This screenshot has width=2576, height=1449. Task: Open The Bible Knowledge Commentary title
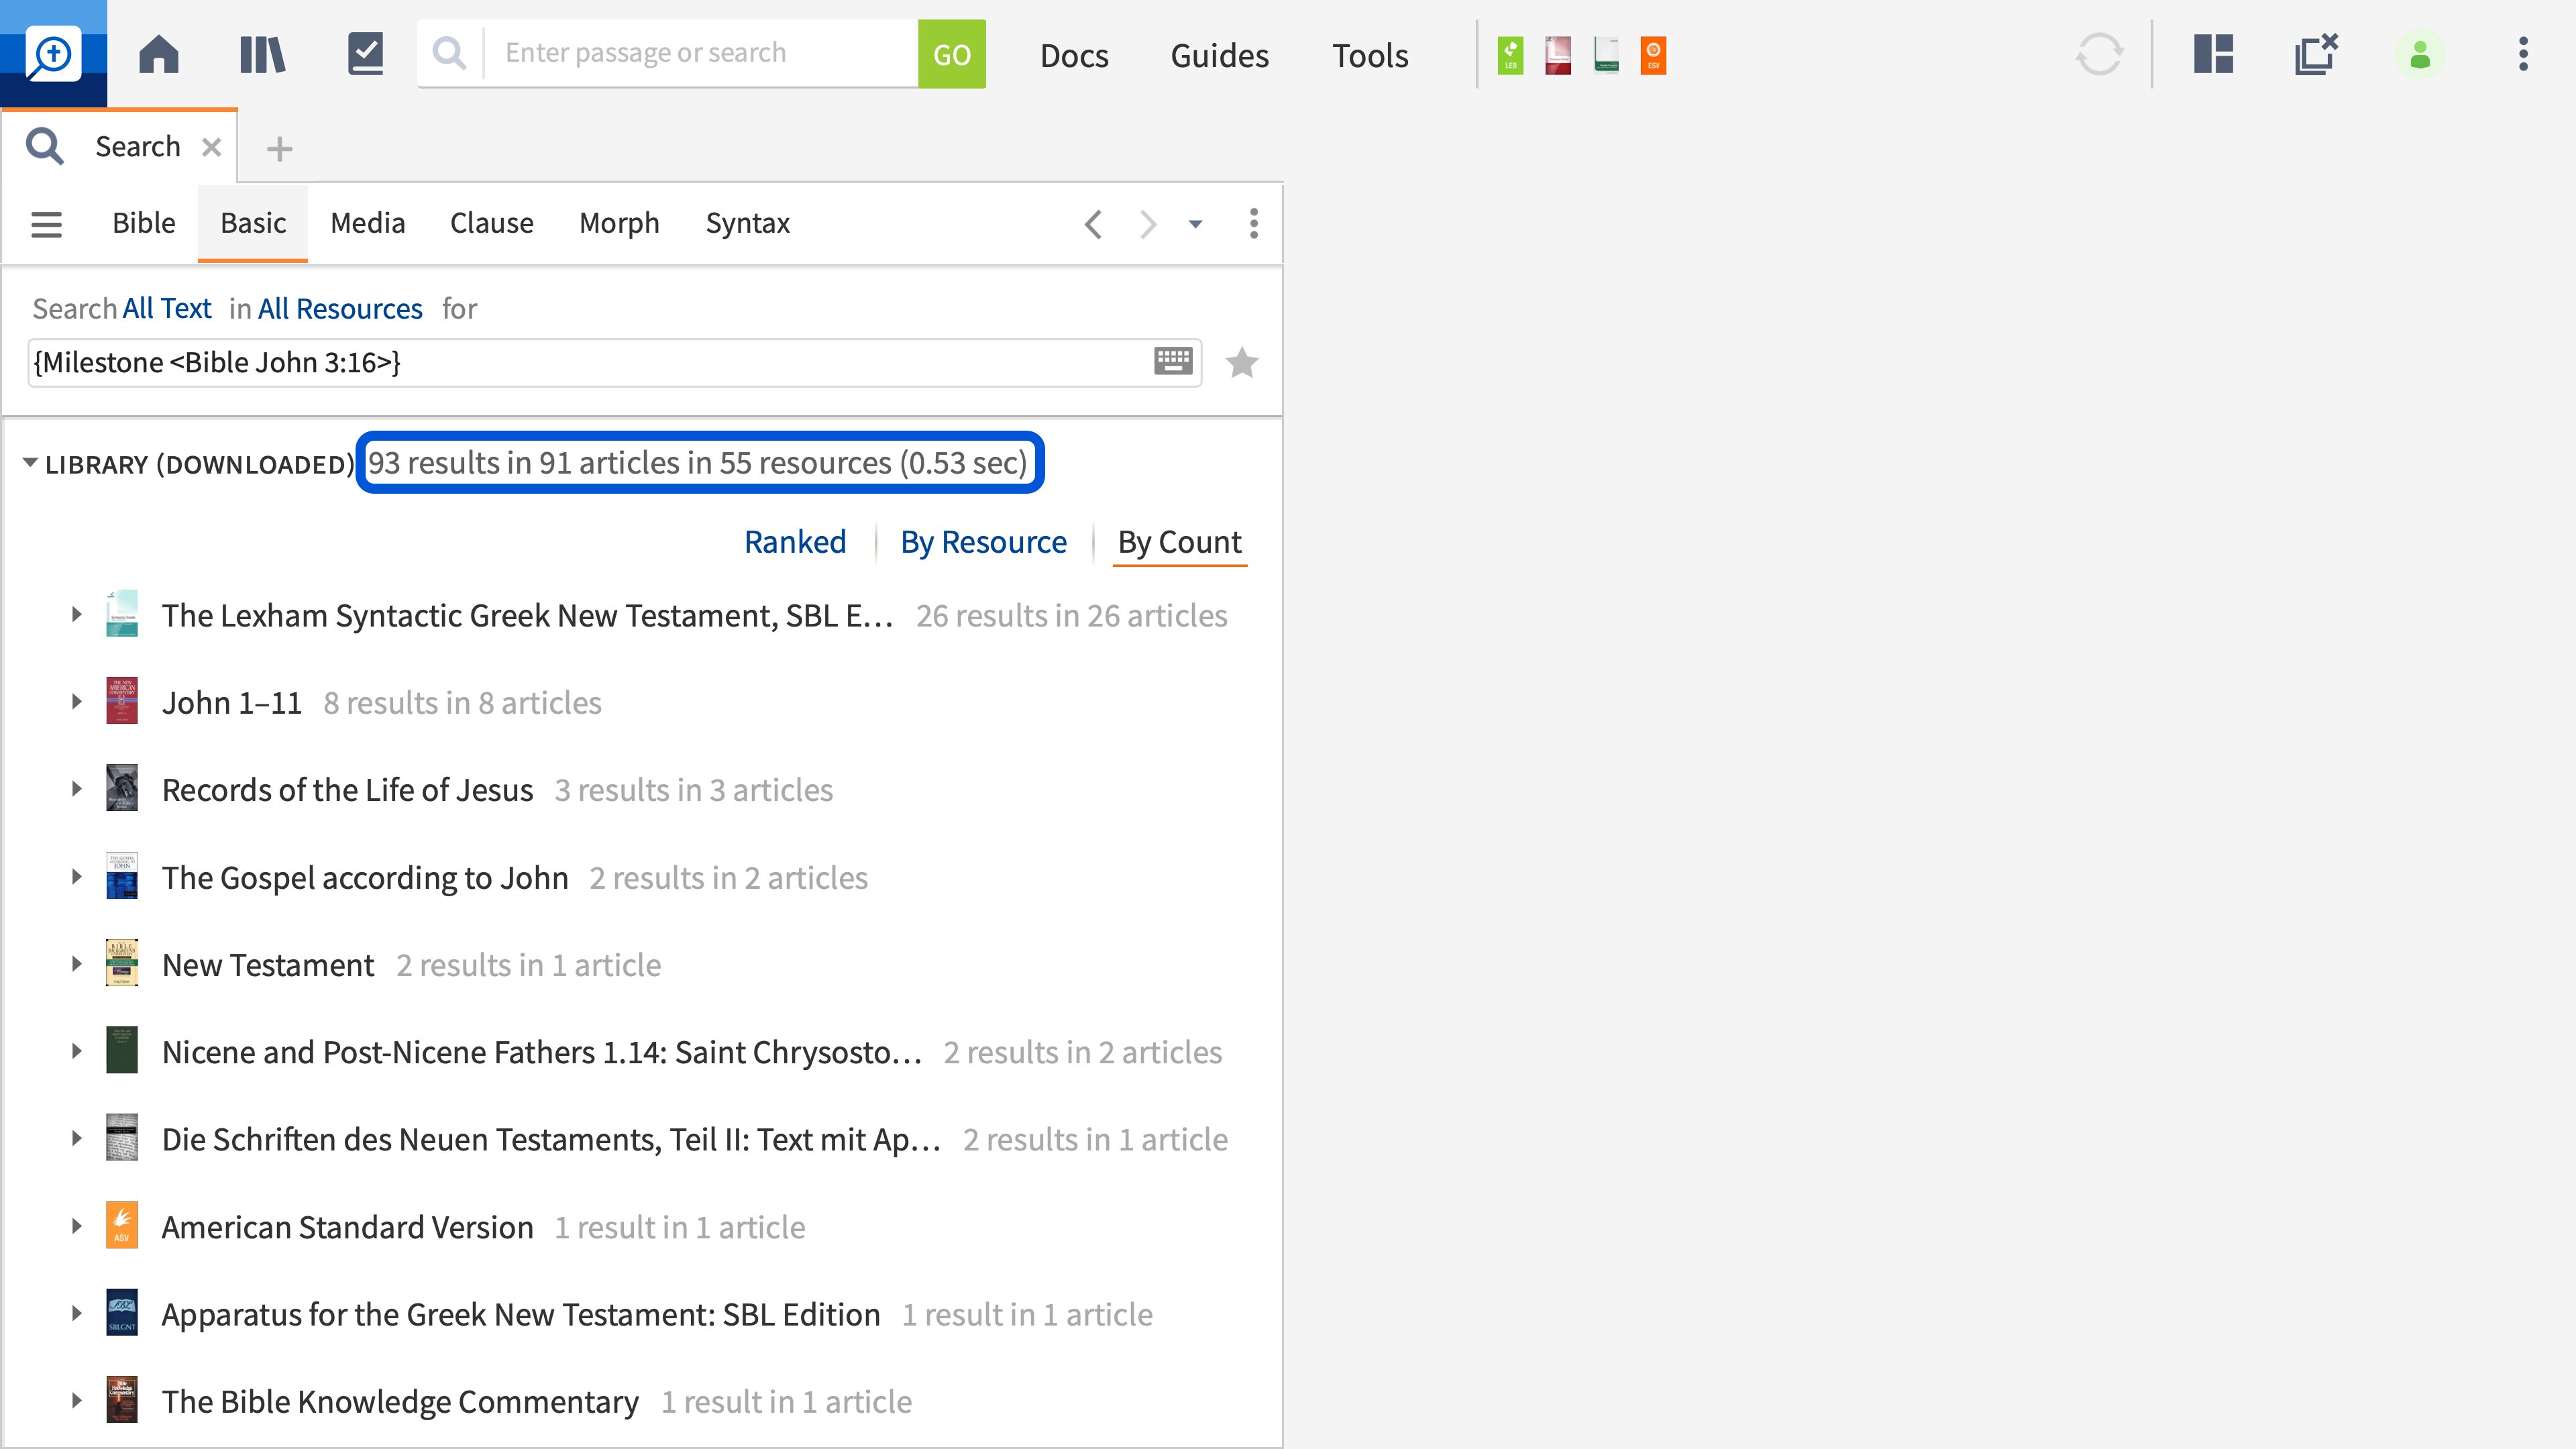pyautogui.click(x=400, y=1402)
